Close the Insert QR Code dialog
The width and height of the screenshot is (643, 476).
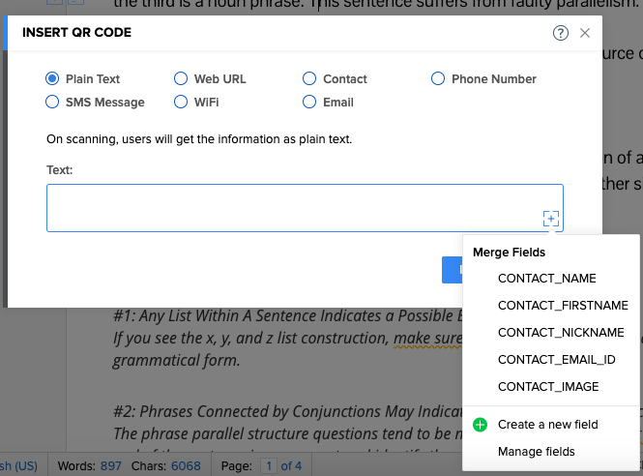click(x=585, y=33)
